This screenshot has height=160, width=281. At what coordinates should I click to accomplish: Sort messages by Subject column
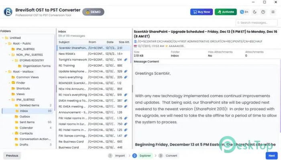(64, 42)
